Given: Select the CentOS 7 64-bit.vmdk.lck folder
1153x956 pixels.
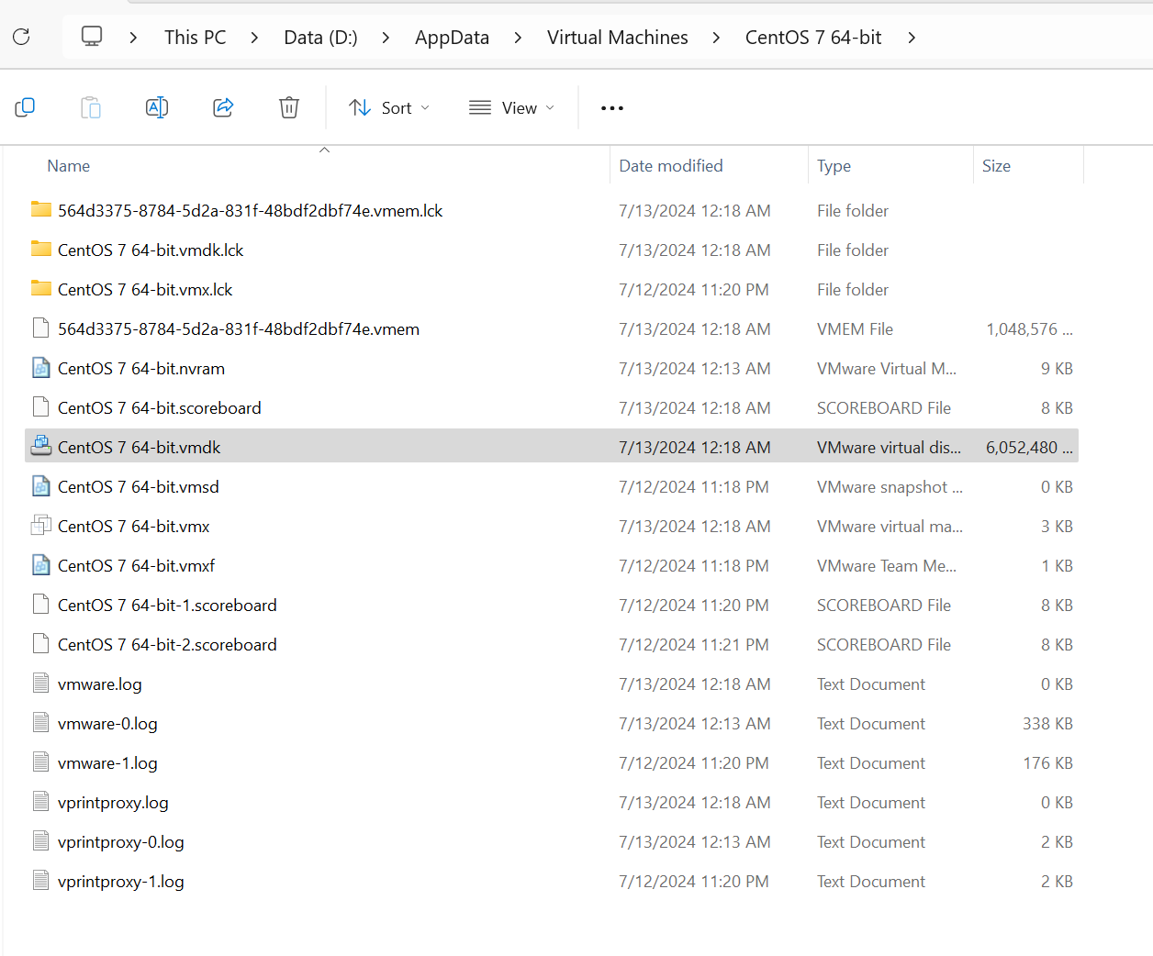Looking at the screenshot, I should pyautogui.click(x=151, y=250).
